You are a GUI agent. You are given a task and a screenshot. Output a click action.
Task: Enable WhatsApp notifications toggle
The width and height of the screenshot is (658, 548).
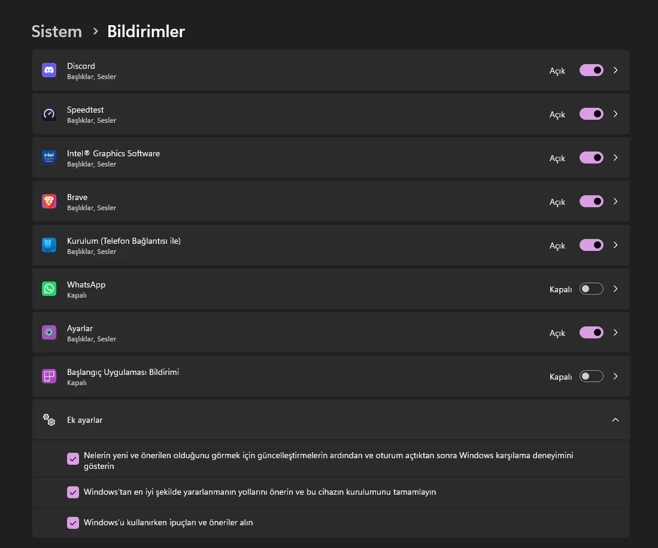(592, 289)
